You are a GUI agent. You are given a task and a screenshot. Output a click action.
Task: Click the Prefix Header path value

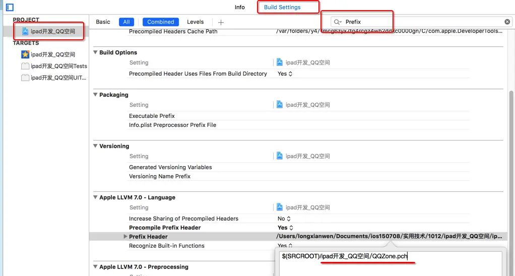[x=389, y=236]
